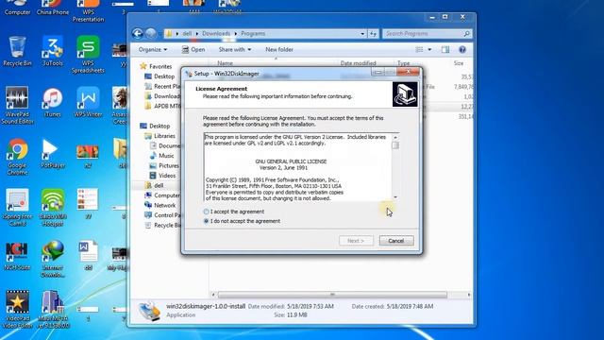Sort by the Name column header

225,63
